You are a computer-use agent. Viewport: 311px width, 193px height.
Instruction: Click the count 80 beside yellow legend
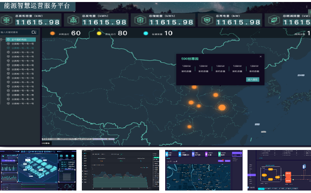coord(123,33)
